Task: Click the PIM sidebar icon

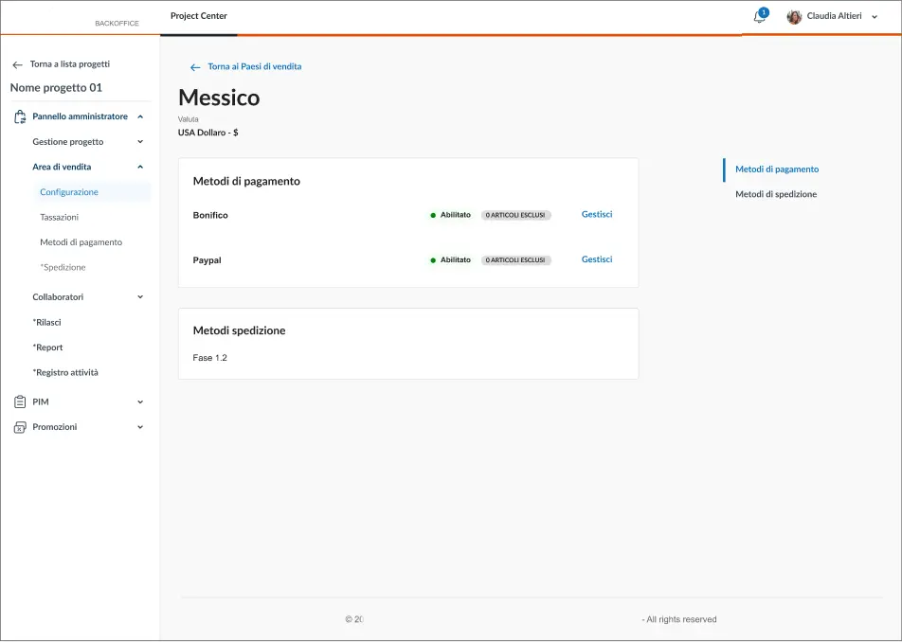Action: (x=20, y=402)
